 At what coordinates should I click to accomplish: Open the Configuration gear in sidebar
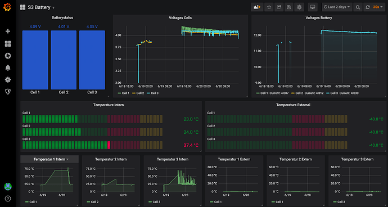pos(8,79)
